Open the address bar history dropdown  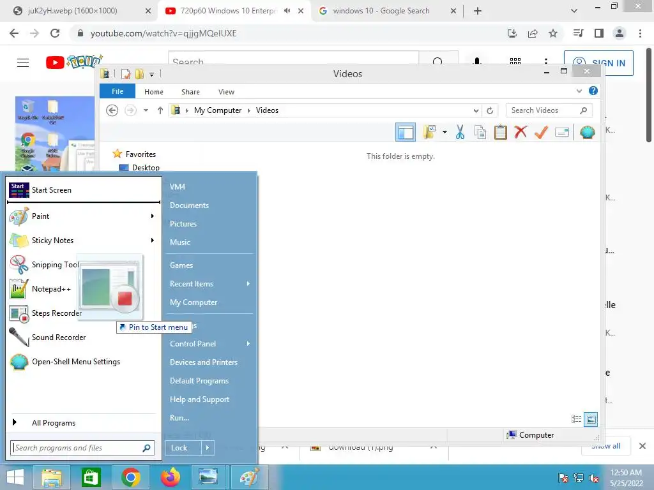(476, 111)
